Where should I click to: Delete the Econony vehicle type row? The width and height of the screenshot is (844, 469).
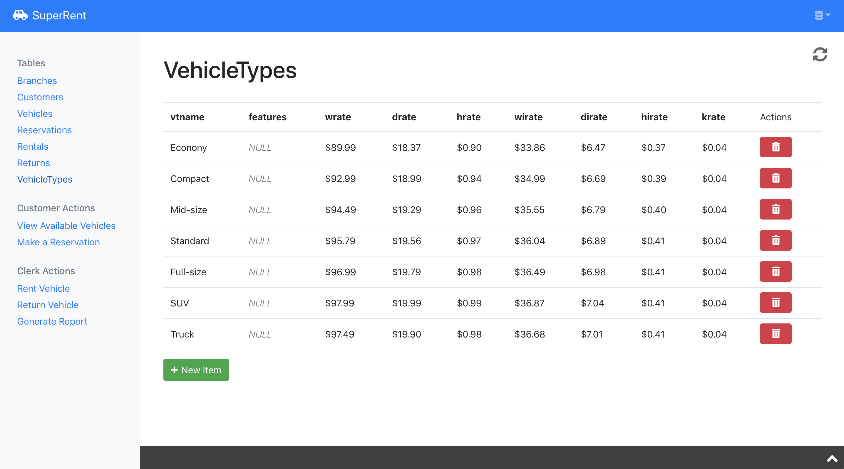775,147
